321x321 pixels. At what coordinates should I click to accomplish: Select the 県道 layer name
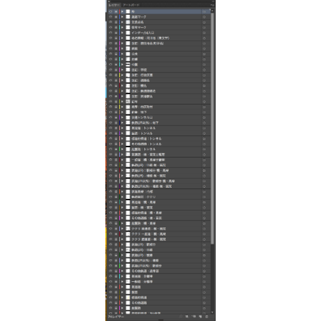[136, 308]
